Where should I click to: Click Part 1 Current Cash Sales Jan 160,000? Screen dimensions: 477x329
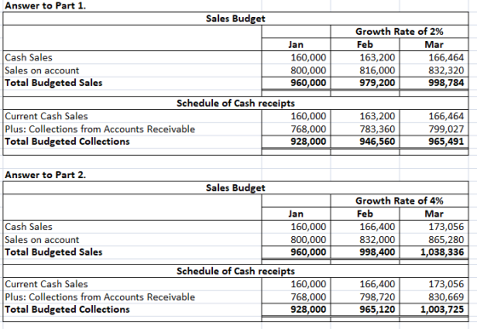click(296, 116)
